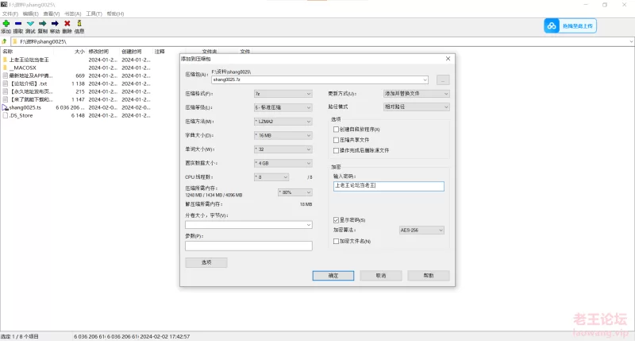Viewport: 635px width, 341px height.
Task: Enable the create SFX archive (创建自释放程序) checkbox
Action: coord(336,129)
